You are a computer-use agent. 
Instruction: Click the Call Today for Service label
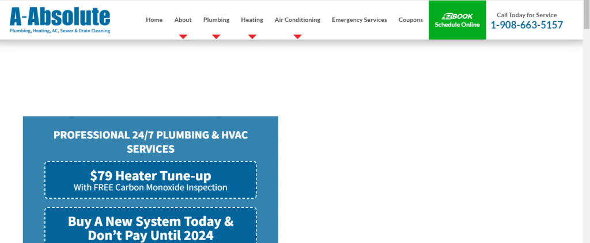pyautogui.click(x=527, y=15)
